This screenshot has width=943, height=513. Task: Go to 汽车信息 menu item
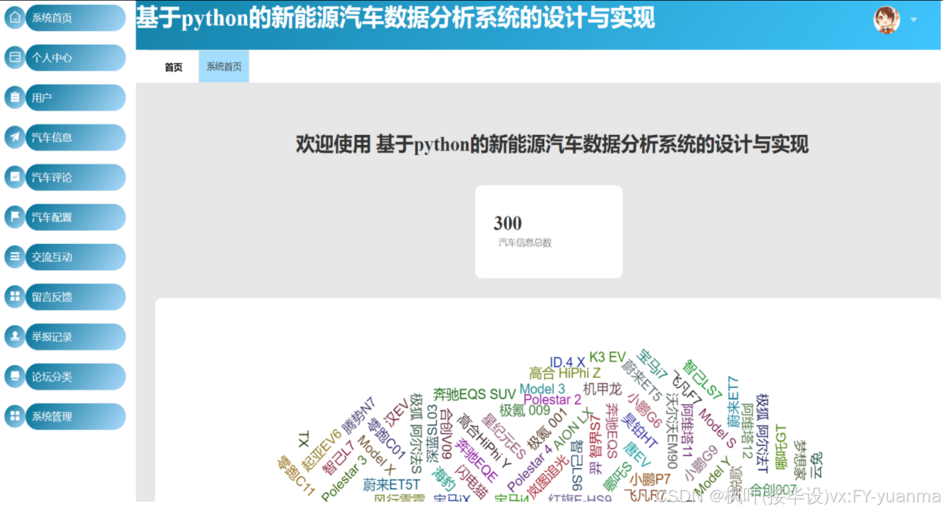click(76, 137)
